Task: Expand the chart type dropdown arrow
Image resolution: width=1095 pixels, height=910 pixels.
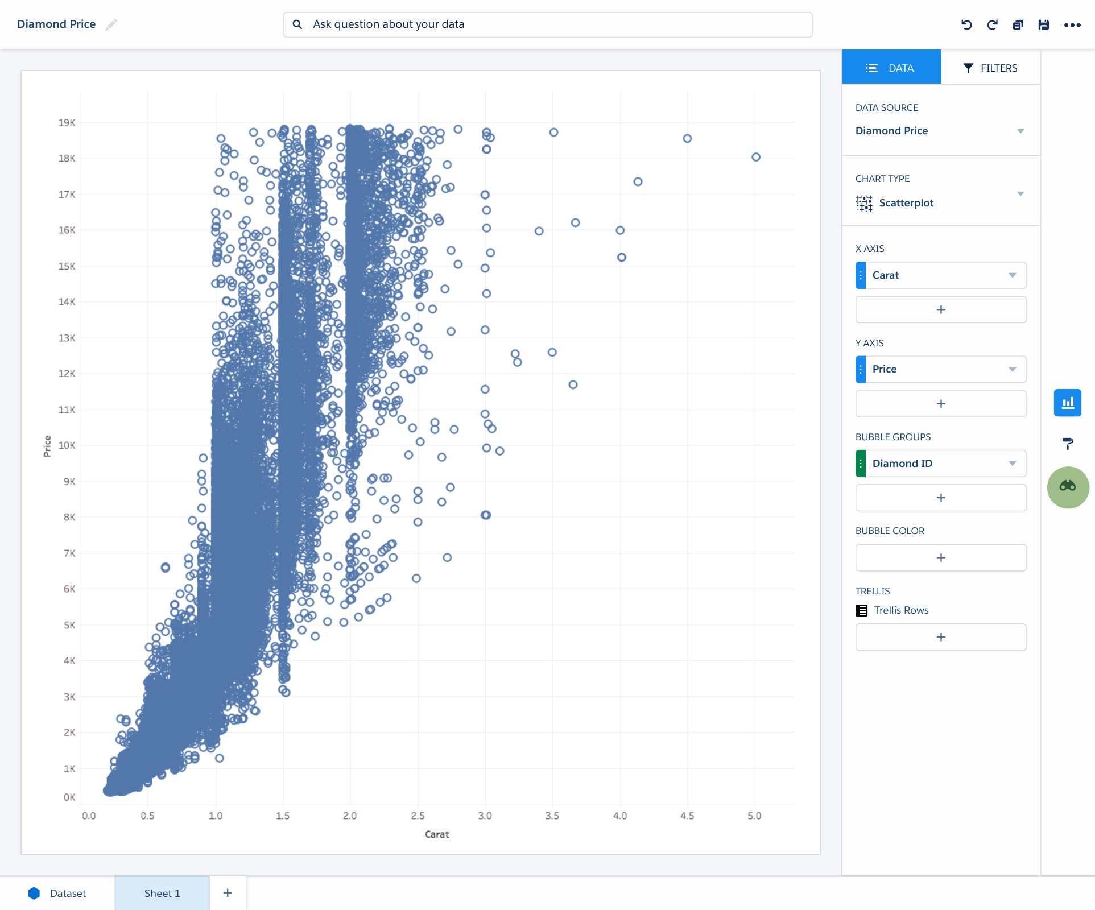Action: [1020, 194]
